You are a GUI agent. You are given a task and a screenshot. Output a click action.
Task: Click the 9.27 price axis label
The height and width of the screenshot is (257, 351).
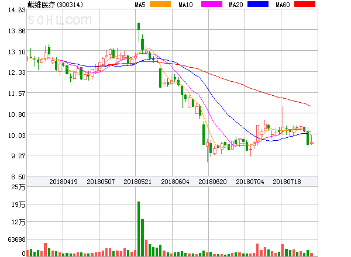[x=18, y=156]
